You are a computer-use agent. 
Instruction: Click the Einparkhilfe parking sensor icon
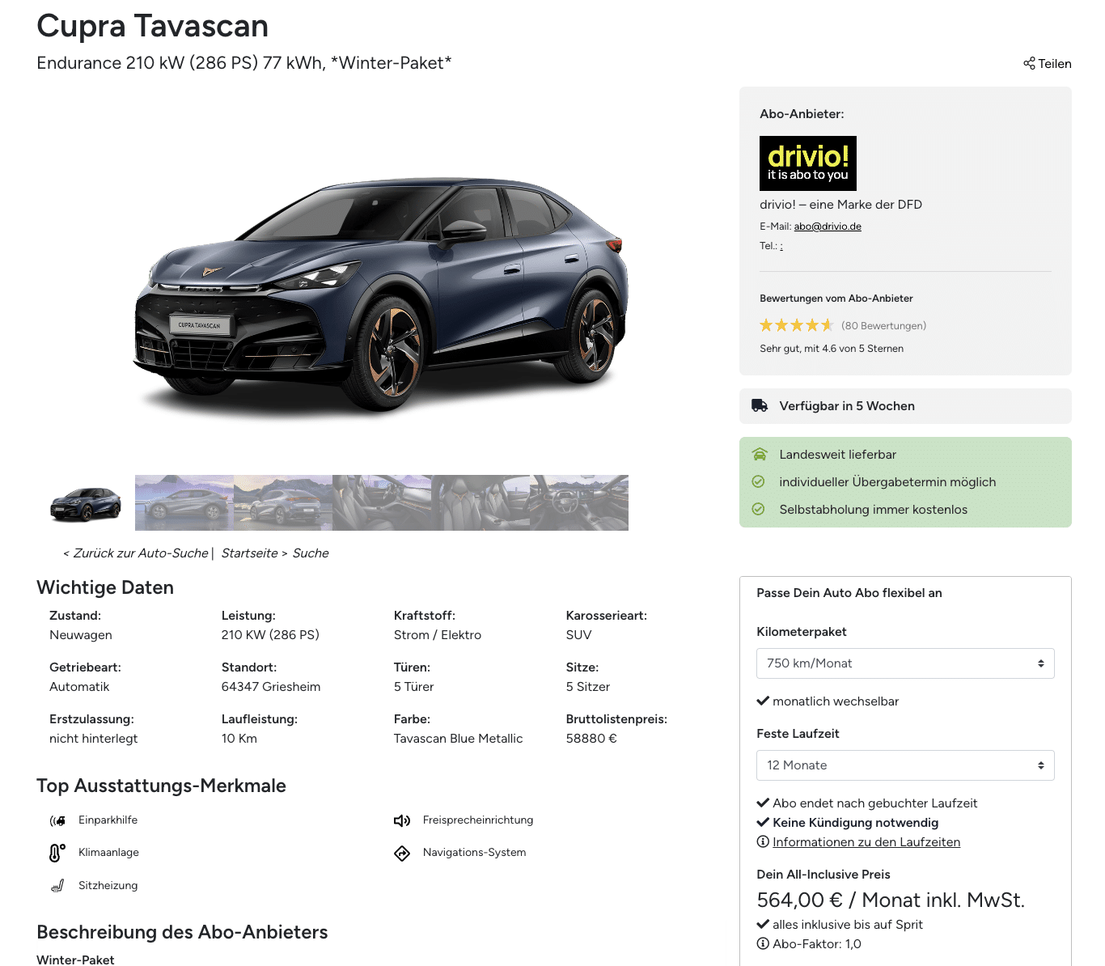coord(57,820)
